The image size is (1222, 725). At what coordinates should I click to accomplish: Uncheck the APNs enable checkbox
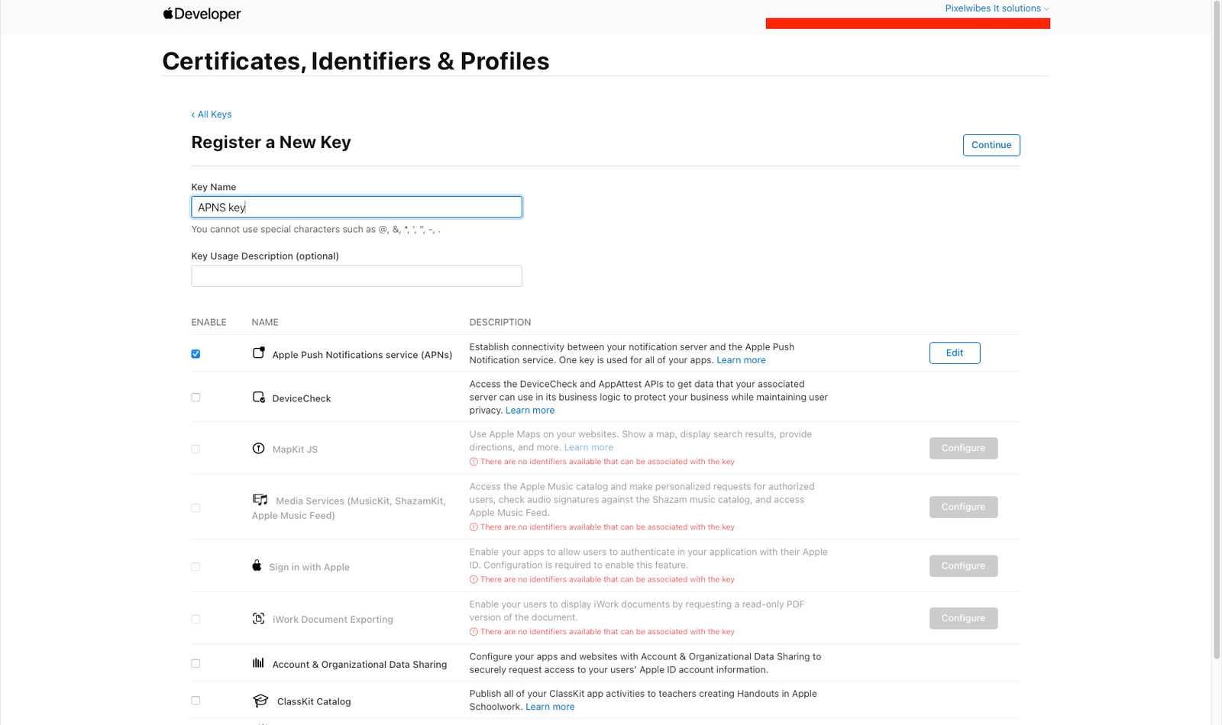click(196, 354)
